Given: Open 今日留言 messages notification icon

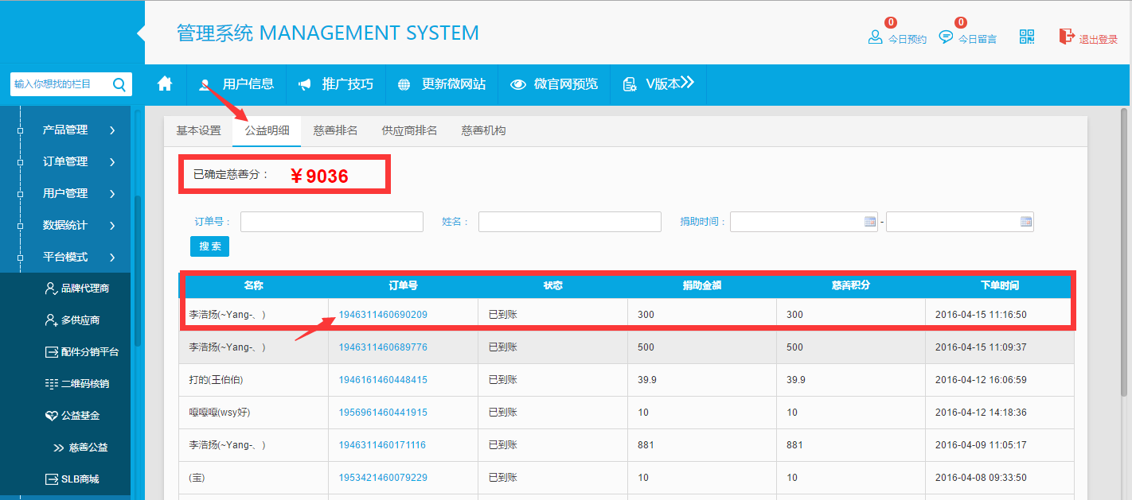Looking at the screenshot, I should tap(946, 37).
